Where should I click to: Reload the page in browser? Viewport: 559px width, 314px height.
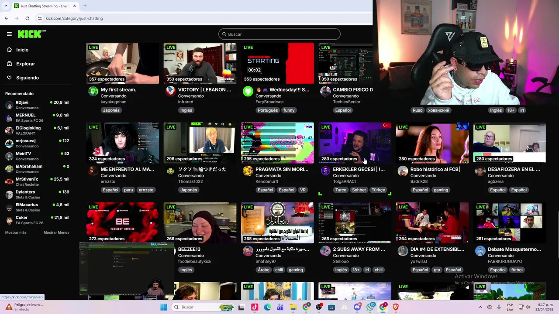(27, 18)
